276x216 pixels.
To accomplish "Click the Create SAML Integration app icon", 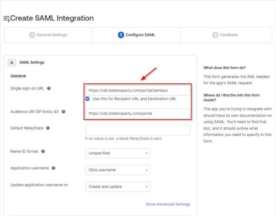I will pos(7,19).
